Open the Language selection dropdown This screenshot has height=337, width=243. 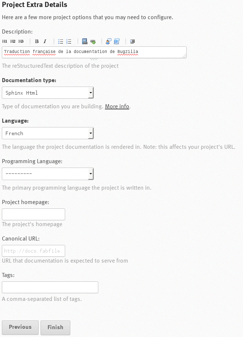47,133
